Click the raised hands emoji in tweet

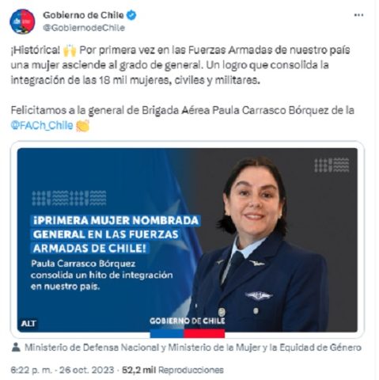pos(70,50)
